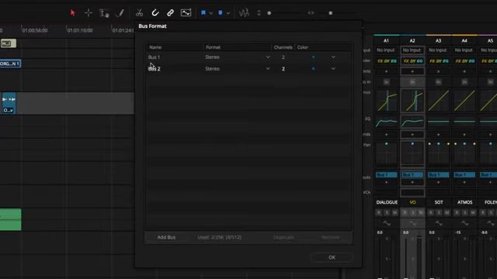Click Bus 1 color swatch dot
Screen dimensions: 497x279
[x=313, y=57]
